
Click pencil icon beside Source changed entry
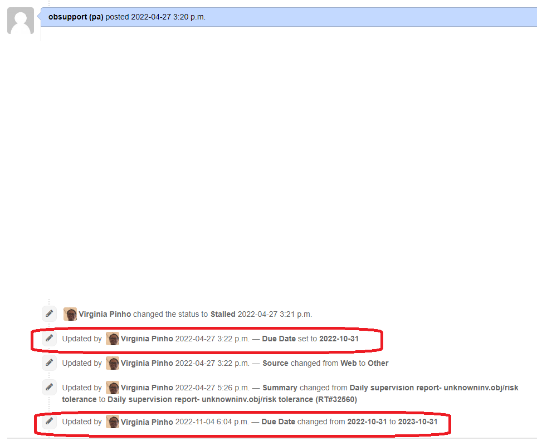pos(50,363)
